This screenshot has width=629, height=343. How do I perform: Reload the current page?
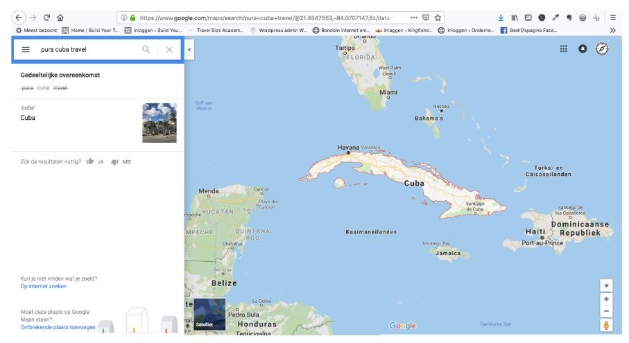pyautogui.click(x=46, y=17)
